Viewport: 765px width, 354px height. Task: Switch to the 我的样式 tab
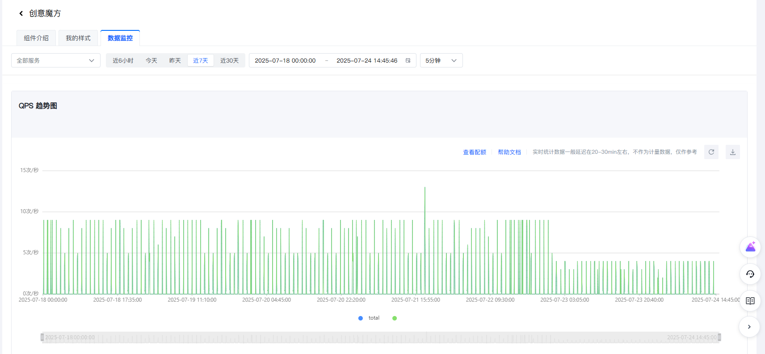[78, 38]
